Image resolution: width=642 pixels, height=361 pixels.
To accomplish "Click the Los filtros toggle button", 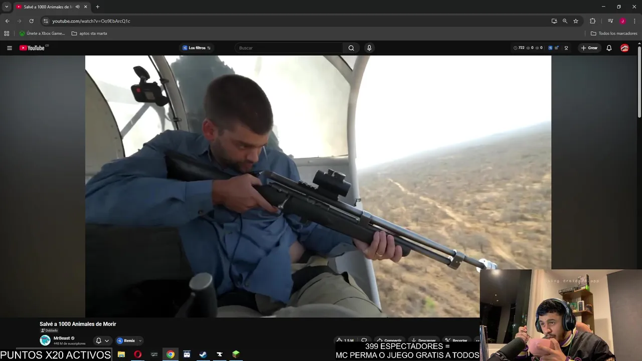I will click(x=196, y=48).
